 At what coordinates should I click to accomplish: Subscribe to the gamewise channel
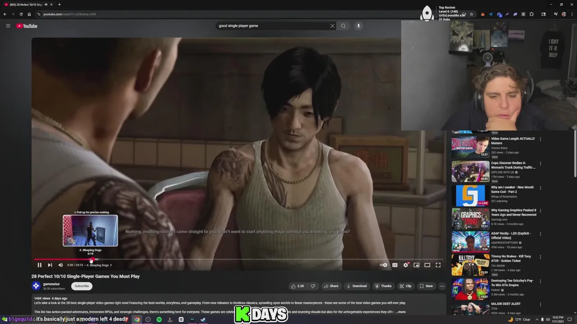point(82,286)
